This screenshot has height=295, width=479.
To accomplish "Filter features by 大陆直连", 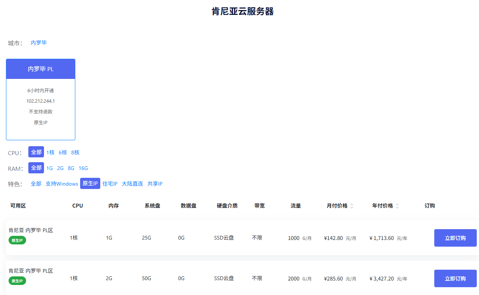I will (x=132, y=184).
